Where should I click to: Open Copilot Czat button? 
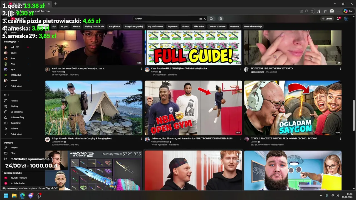coord(348,11)
